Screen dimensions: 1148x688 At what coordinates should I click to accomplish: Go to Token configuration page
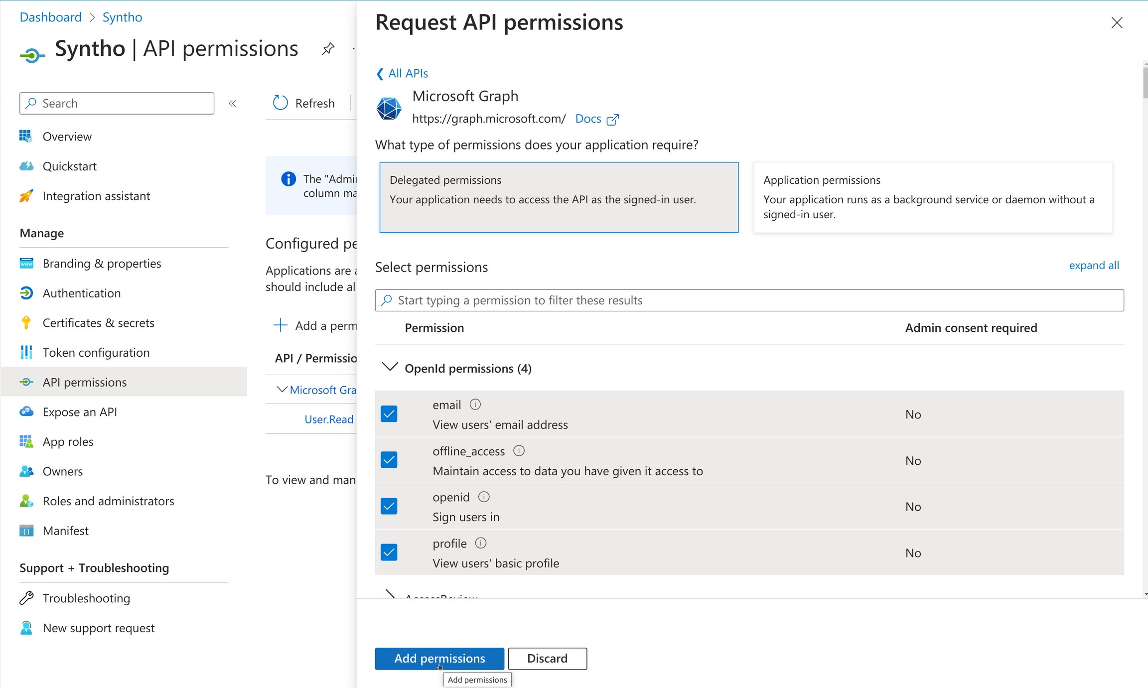(x=96, y=353)
